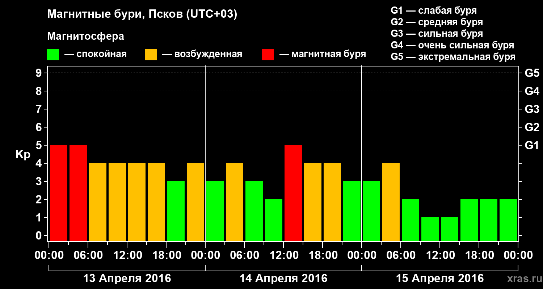Image resolution: width=543 pixels, height=289 pixels.
Task: Click the '18:00' time label above 15 Апреля
Action: (479, 256)
